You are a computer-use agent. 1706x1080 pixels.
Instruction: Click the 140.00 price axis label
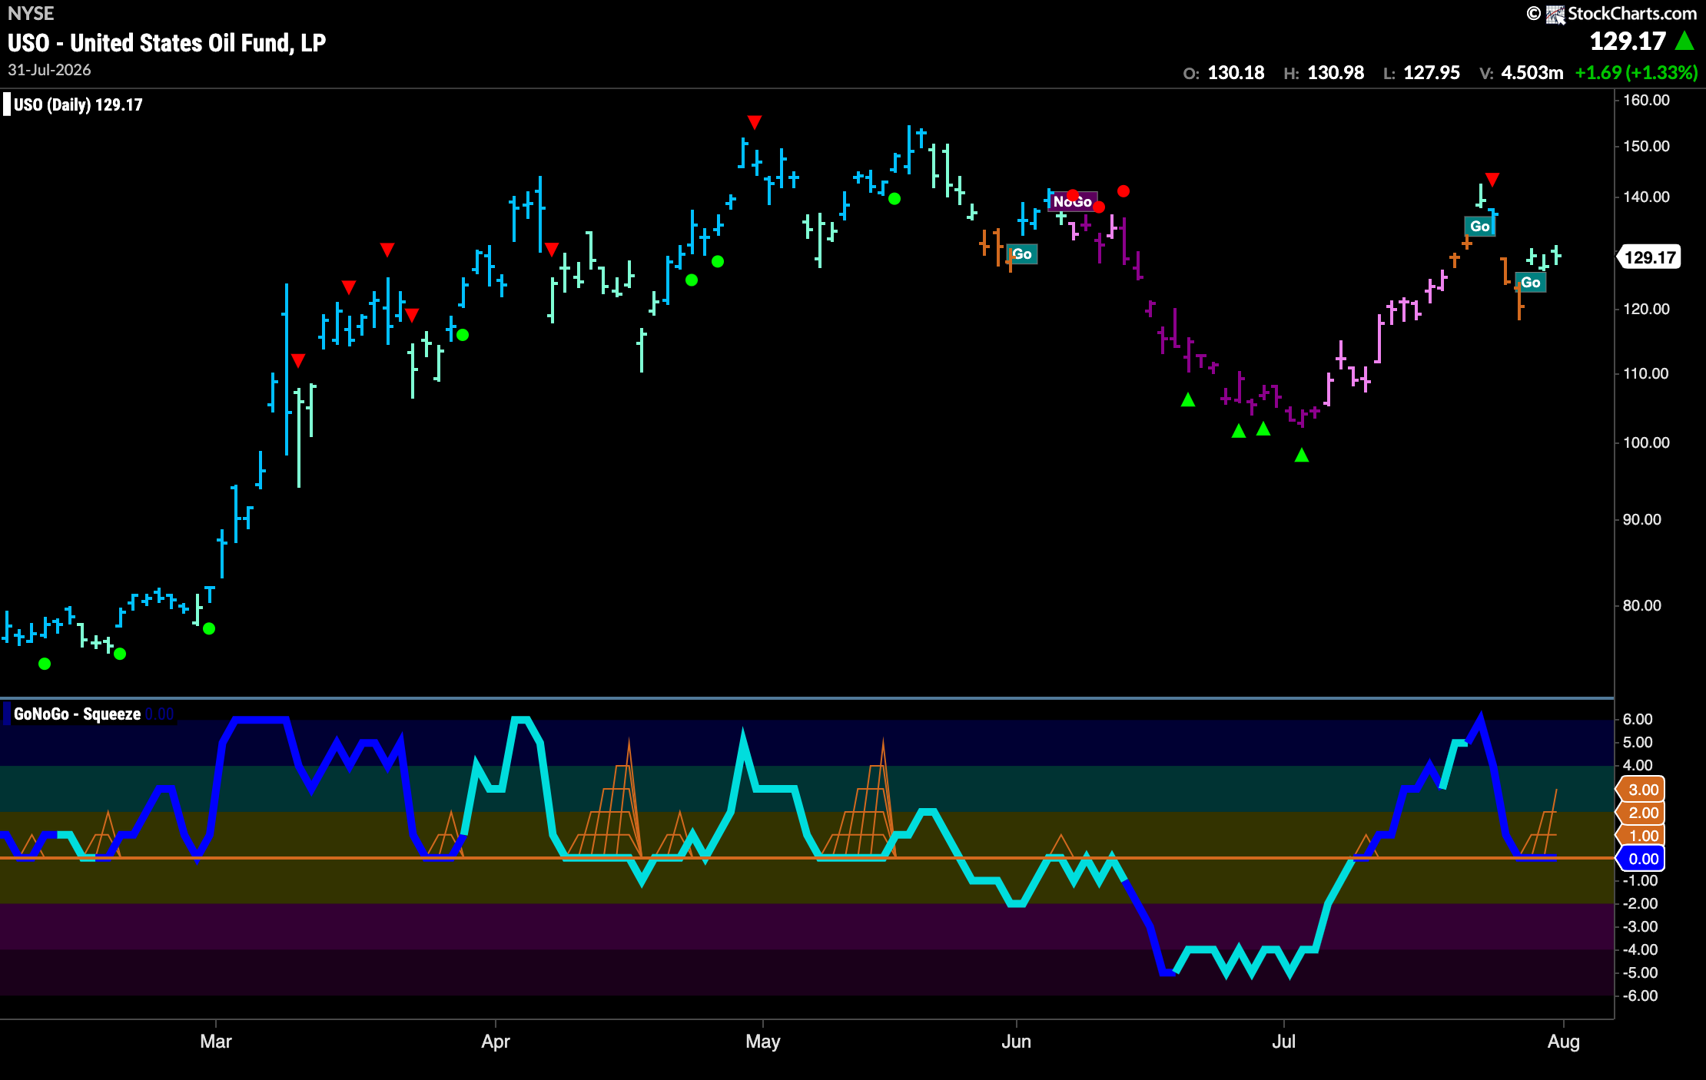coord(1646,197)
